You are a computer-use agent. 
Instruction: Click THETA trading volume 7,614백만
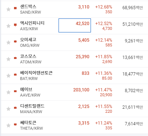click(134, 123)
